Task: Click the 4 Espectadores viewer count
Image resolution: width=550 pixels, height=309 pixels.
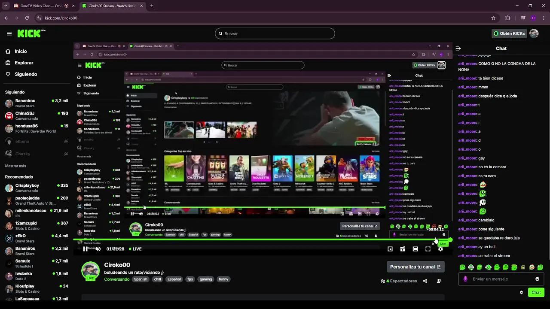Action: pyautogui.click(x=399, y=281)
